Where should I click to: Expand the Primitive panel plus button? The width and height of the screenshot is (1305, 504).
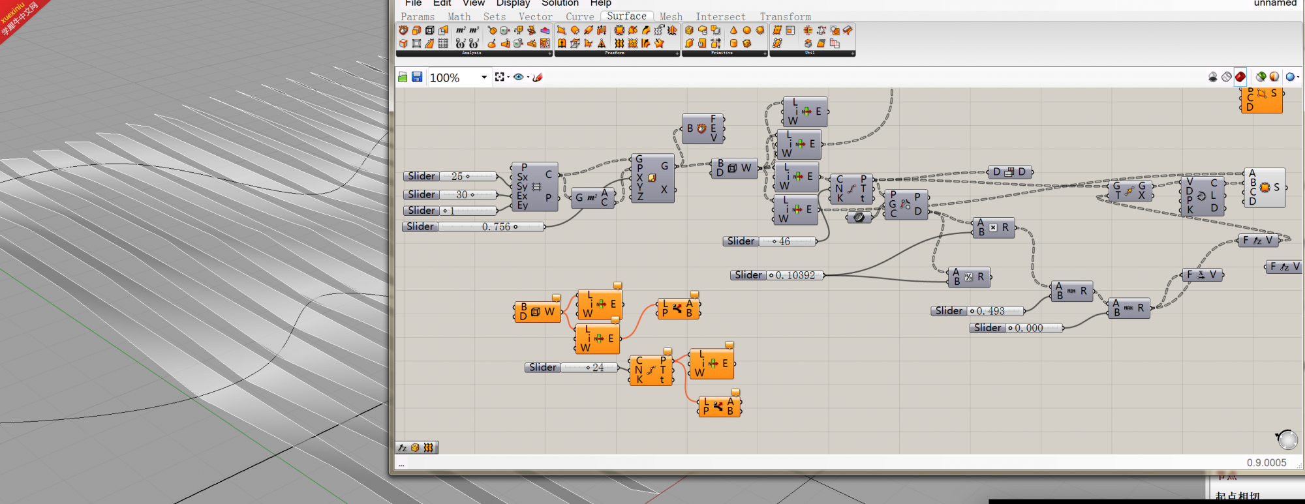click(764, 53)
